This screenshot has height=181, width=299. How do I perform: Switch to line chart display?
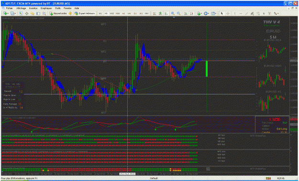(166, 13)
